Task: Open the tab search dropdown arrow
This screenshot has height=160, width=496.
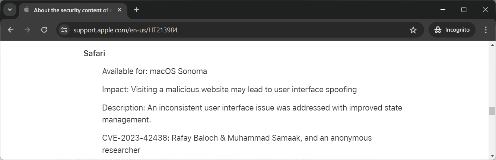Action: click(x=10, y=10)
